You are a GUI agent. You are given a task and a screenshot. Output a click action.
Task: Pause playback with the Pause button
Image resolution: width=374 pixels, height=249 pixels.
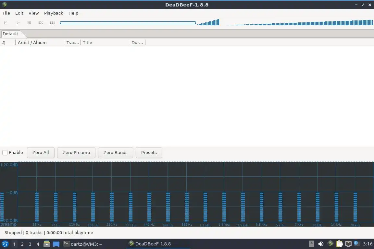pyautogui.click(x=29, y=23)
